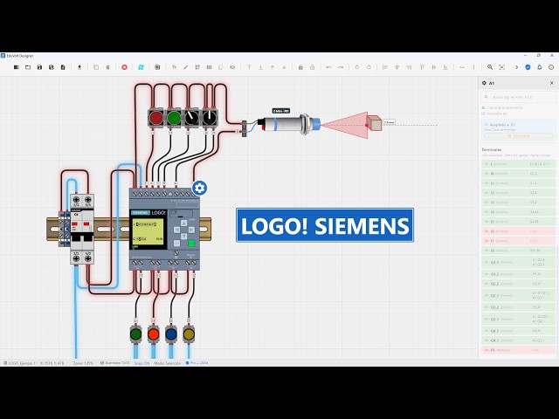Select terminal row Q2.2
Image resolution: width=559 pixels, height=419 pixels.
click(x=518, y=284)
